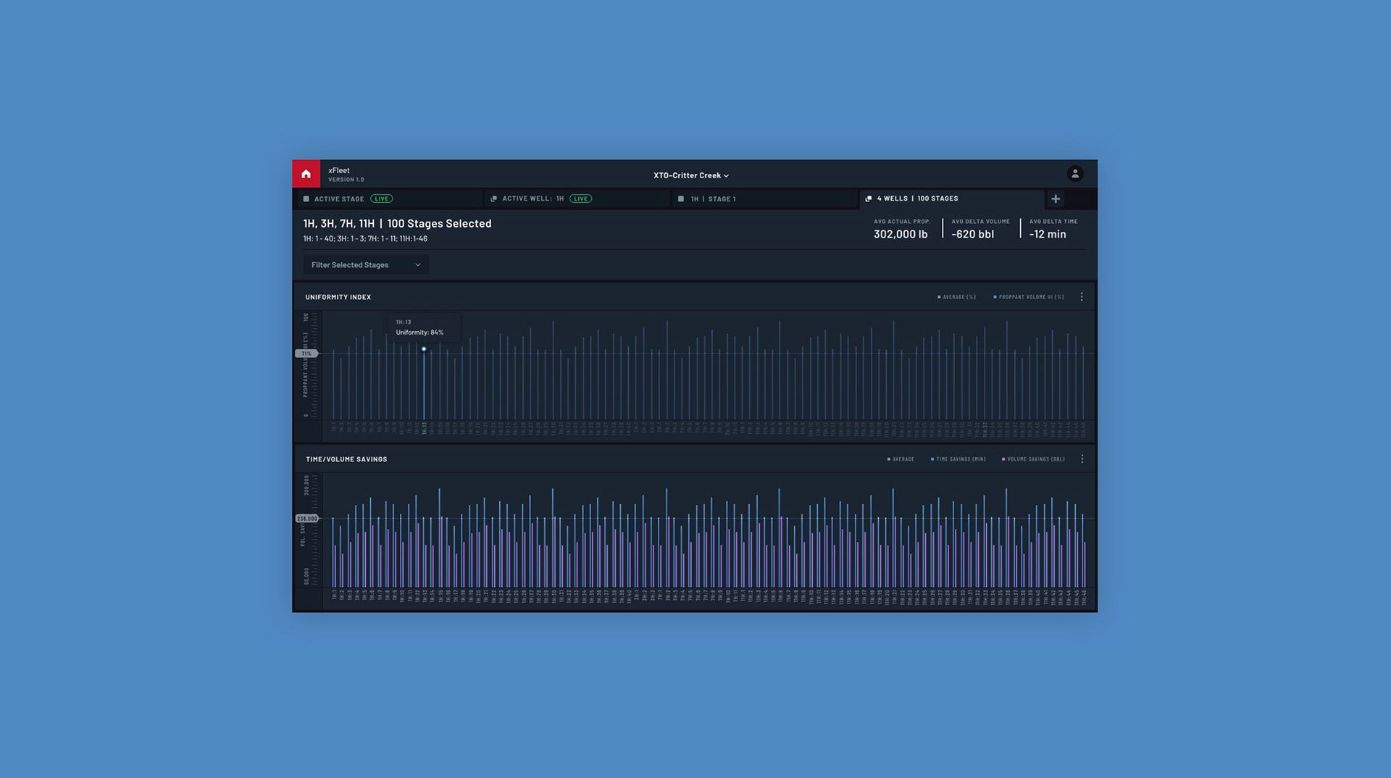
Task: Click the 1H:13 Uniformity 84% tooltip
Action: point(424,327)
